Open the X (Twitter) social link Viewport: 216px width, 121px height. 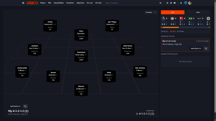point(167,3)
